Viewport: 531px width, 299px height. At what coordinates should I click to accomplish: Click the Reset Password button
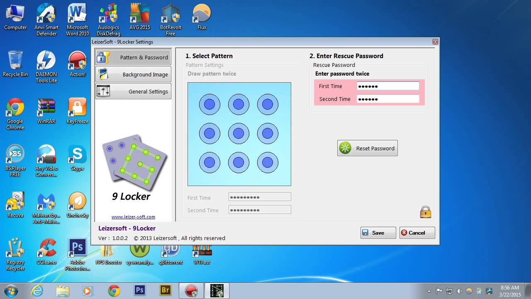368,148
